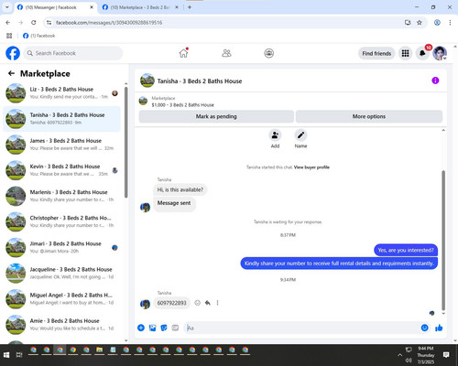458x366 pixels.
Task: Click the Find friends button
Action: tap(376, 53)
